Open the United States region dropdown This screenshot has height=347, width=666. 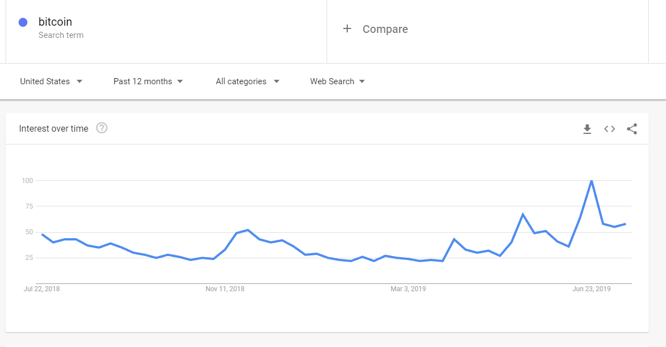(x=51, y=81)
